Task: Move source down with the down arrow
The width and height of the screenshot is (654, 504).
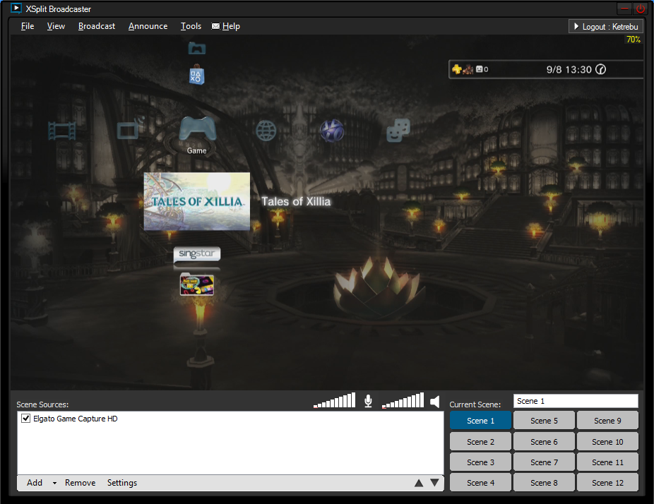Action: 434,483
